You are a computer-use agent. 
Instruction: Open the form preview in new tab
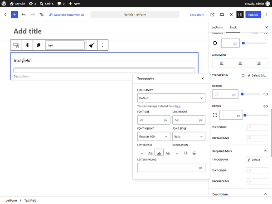(212, 15)
